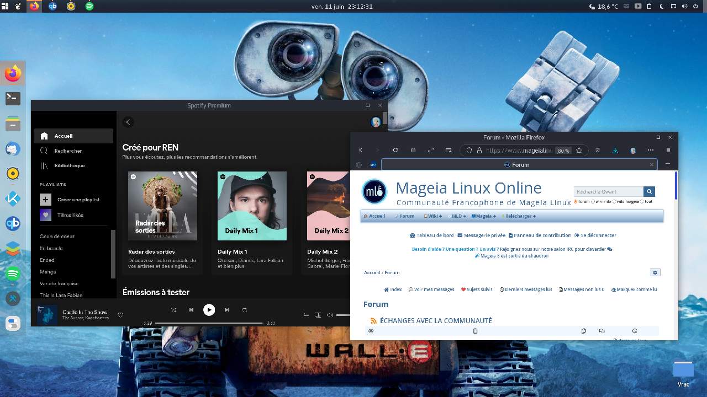Expand the Télécharger + site menu
The height and width of the screenshot is (397, 707).
click(x=519, y=216)
